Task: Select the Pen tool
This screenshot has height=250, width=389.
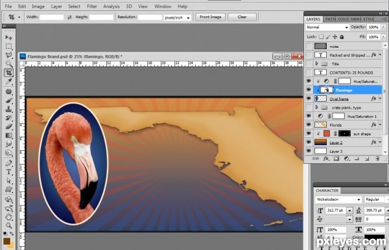Action: pos(8,163)
